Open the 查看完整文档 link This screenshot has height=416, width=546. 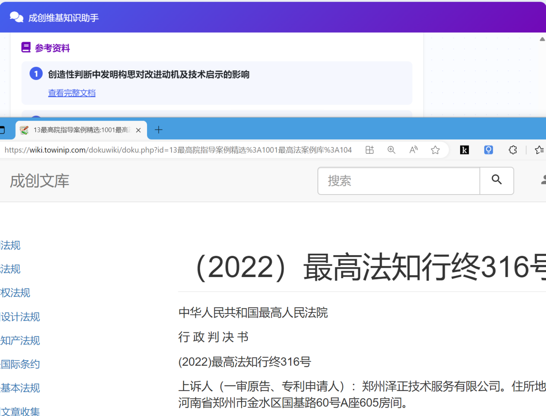71,93
